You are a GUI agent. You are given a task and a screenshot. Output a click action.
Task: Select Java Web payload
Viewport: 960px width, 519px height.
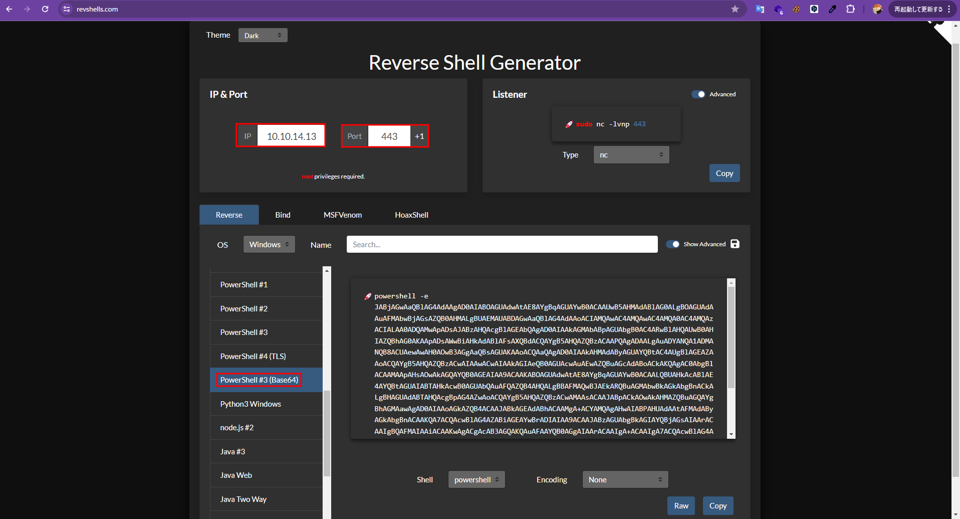[266, 475]
